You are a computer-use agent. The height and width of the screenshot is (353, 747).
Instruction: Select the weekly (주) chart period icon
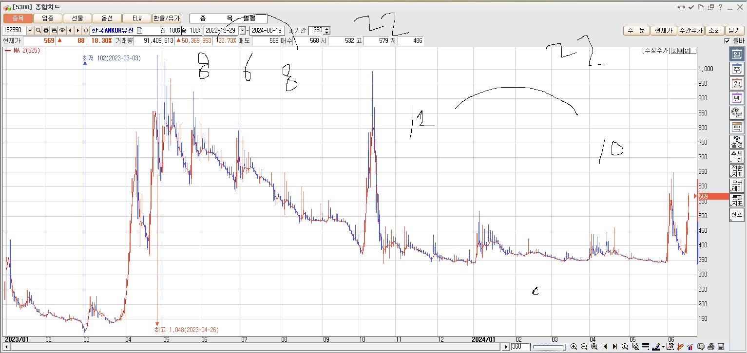coord(736,69)
